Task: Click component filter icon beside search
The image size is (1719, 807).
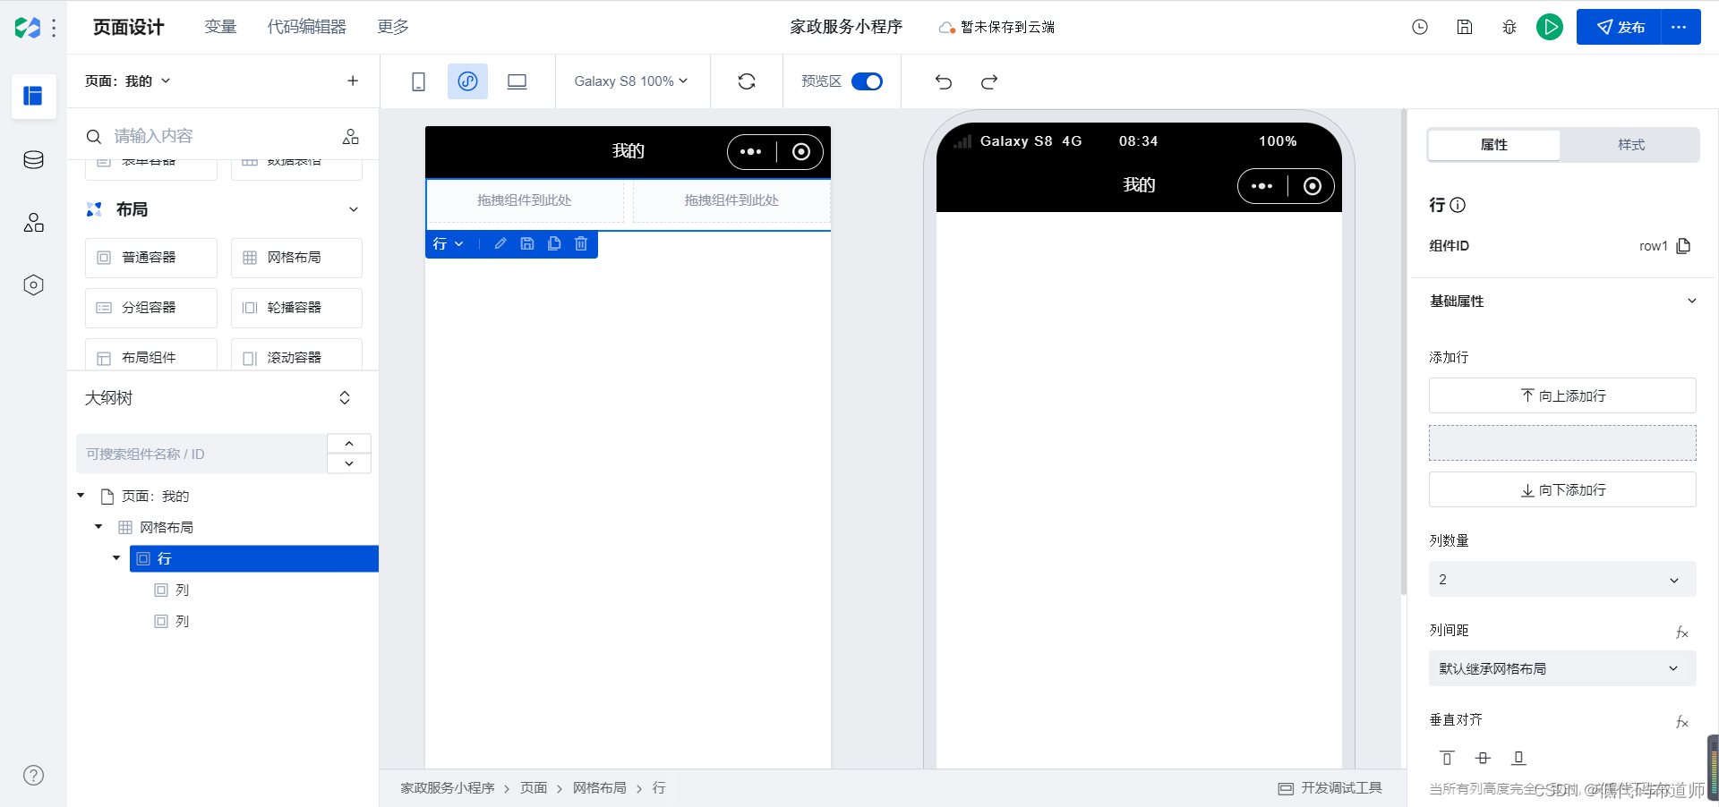Action: (x=350, y=136)
